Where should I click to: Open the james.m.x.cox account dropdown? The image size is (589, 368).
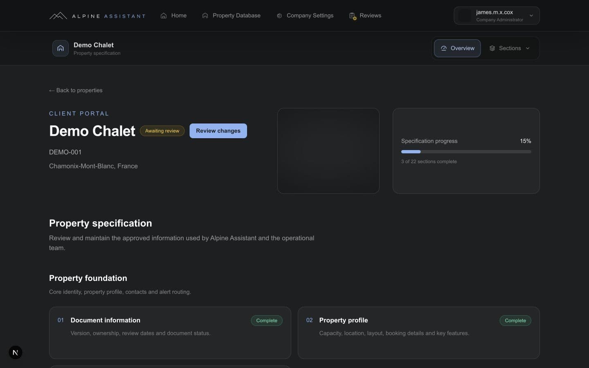tap(497, 16)
